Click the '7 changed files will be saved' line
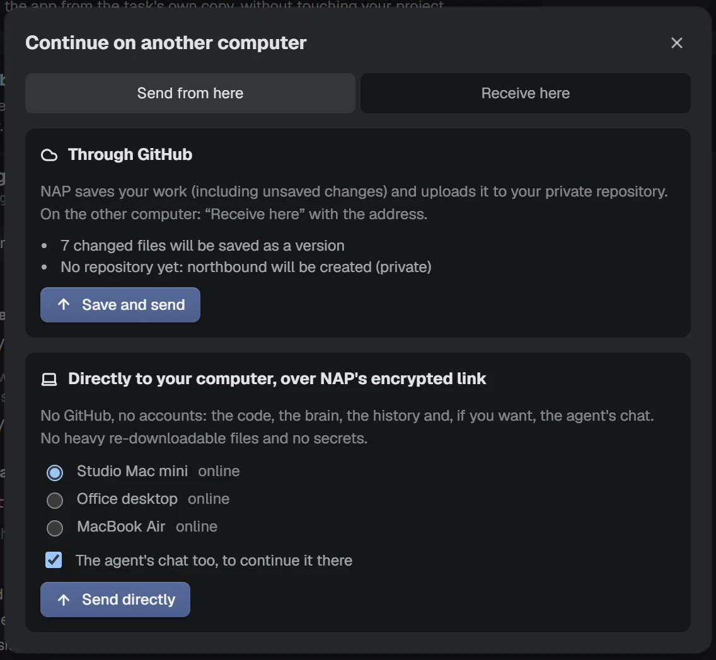Screen dimensions: 716x660 point(202,246)
